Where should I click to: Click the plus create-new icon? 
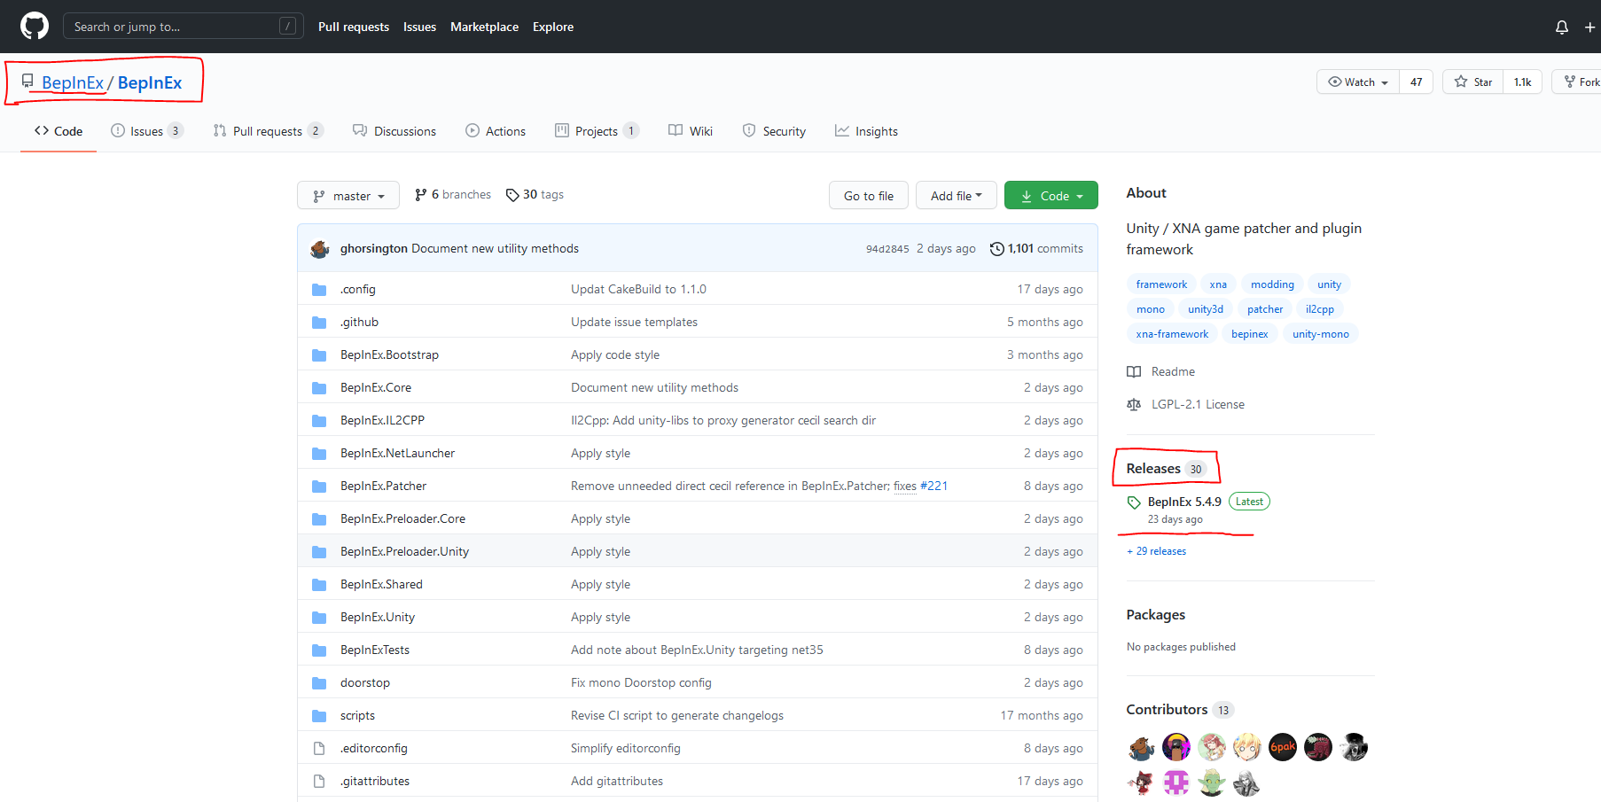(x=1590, y=27)
